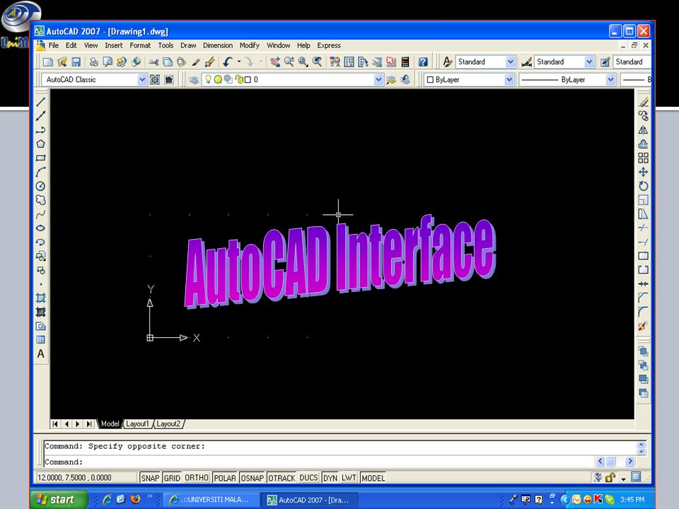Viewport: 679px width, 509px height.
Task: Open the ByLayer linetype dropdown
Action: (x=610, y=80)
